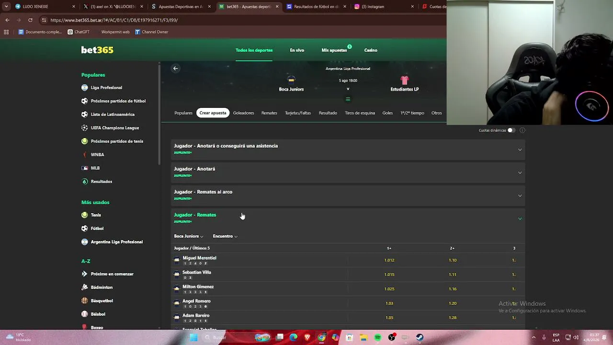Switch to the Remates tab

coord(269,113)
